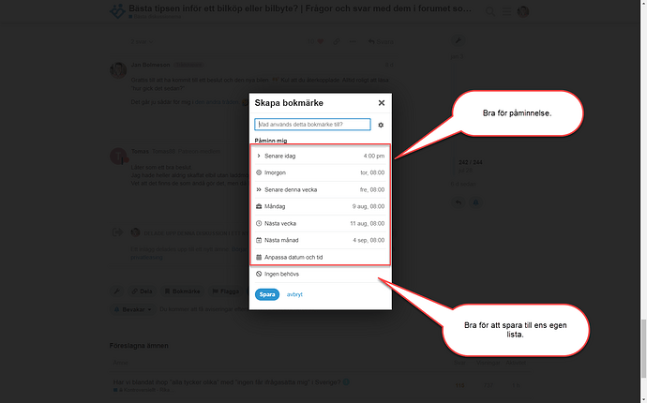Open 'Anpassa datum och tid' picker
Image resolution: width=647 pixels, height=403 pixels.
(320, 257)
